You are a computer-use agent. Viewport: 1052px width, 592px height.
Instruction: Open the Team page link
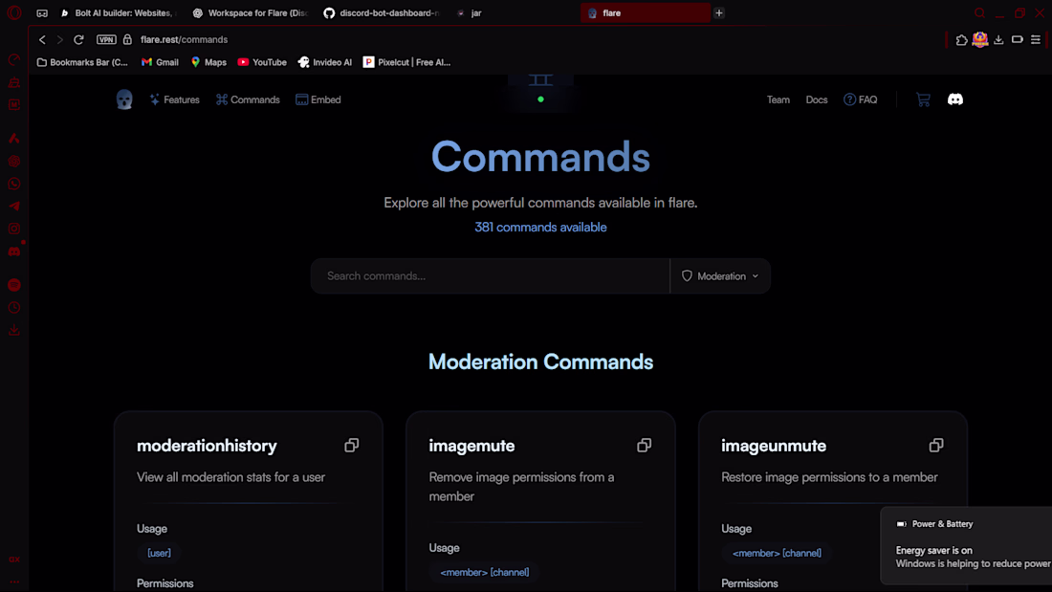778,99
